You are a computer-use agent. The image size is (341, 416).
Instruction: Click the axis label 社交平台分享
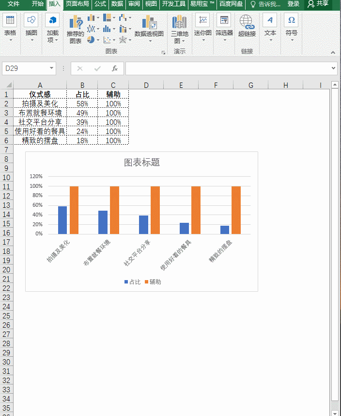137,253
